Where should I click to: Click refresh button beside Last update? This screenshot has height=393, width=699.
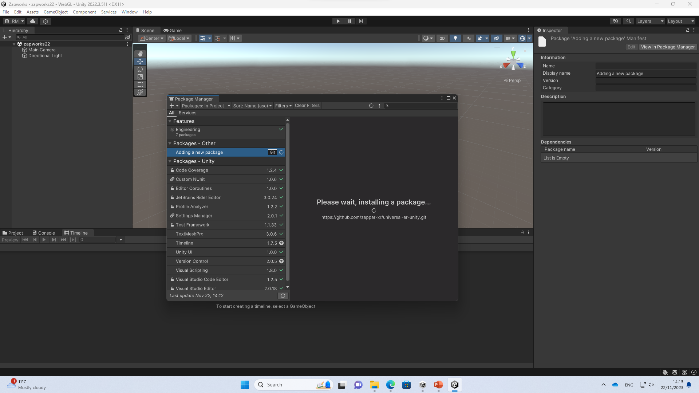point(283,296)
